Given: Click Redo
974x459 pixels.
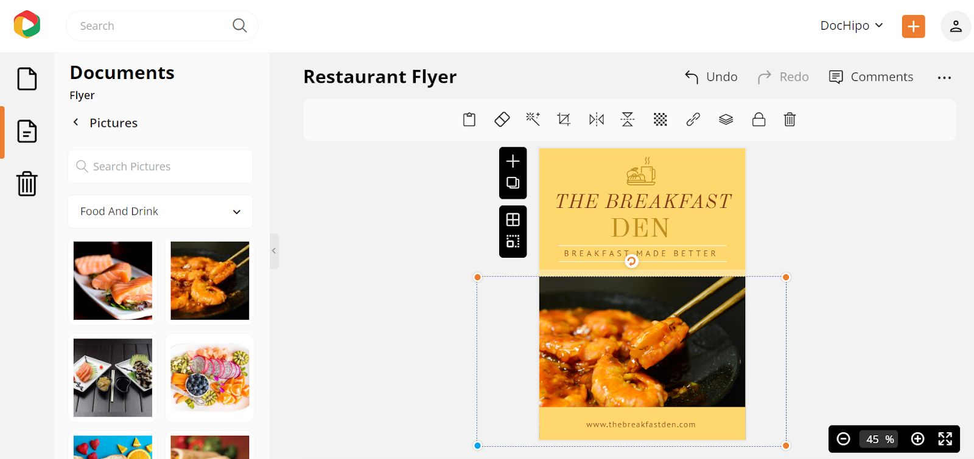Looking at the screenshot, I should click(x=783, y=77).
